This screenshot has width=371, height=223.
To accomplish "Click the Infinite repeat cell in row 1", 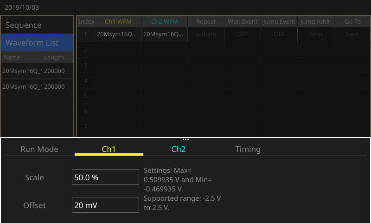I will tap(206, 34).
